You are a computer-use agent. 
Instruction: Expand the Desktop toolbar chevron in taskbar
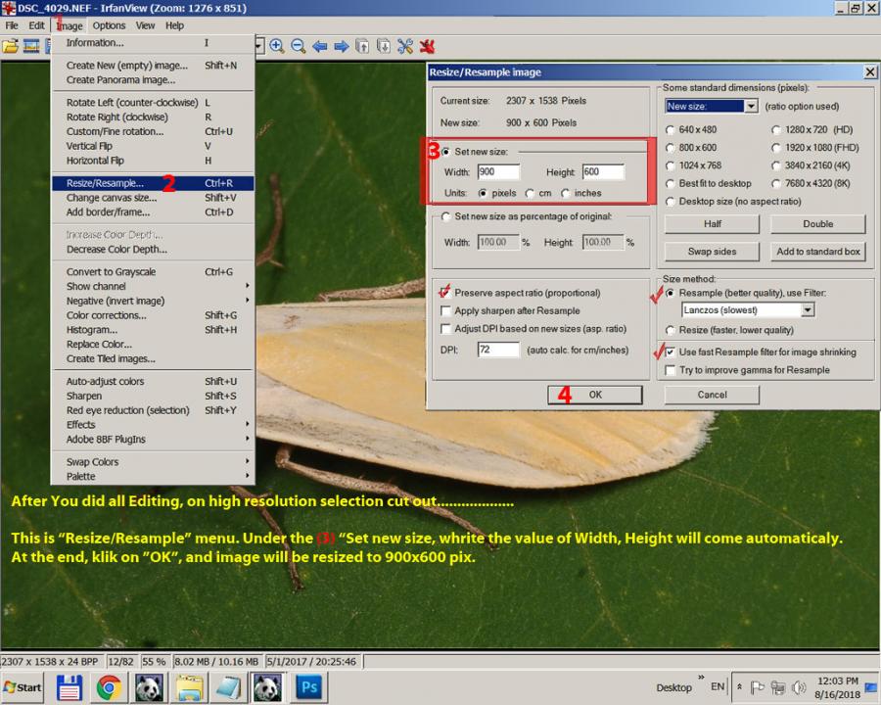click(701, 677)
